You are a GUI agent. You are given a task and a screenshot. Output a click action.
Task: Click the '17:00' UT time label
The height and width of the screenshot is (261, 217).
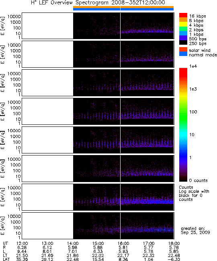[149, 244]
